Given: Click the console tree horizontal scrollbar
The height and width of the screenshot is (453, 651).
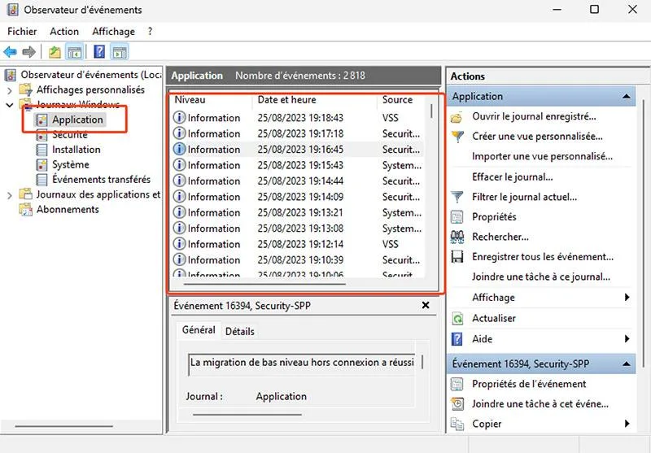Looking at the screenshot, I should [x=64, y=425].
